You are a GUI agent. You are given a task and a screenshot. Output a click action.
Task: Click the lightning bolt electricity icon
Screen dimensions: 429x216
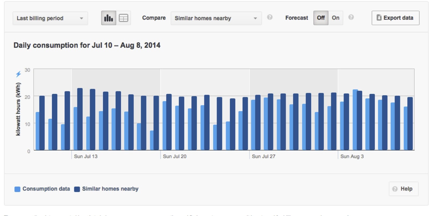18,74
